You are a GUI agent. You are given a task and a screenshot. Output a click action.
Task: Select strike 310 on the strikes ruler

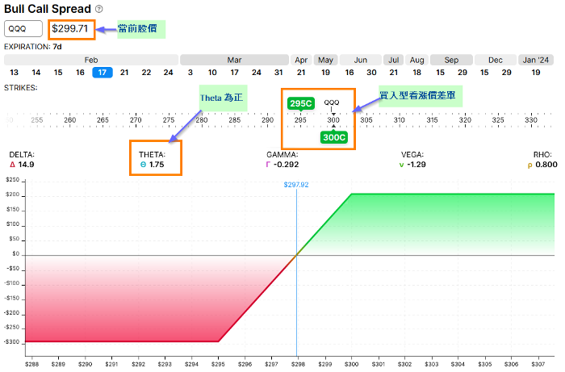(x=399, y=120)
